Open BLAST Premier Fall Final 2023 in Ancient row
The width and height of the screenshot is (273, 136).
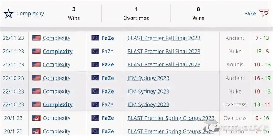coord(164,38)
